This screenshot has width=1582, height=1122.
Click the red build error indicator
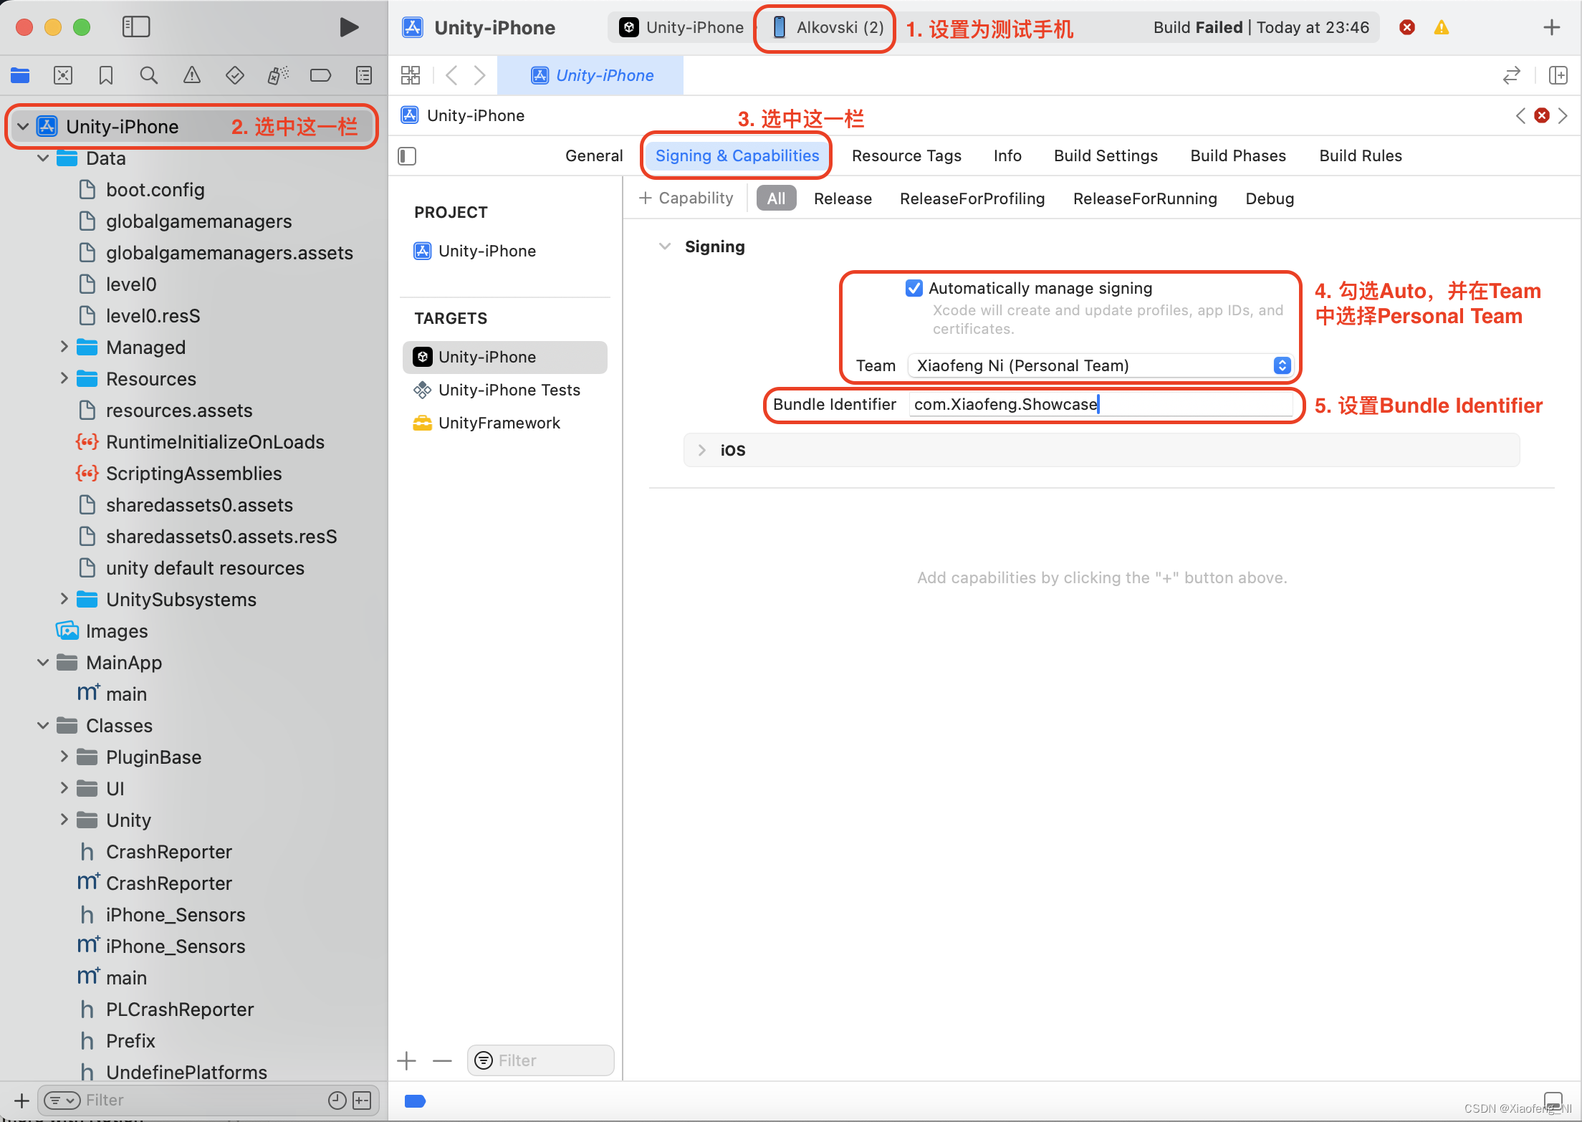1407,27
